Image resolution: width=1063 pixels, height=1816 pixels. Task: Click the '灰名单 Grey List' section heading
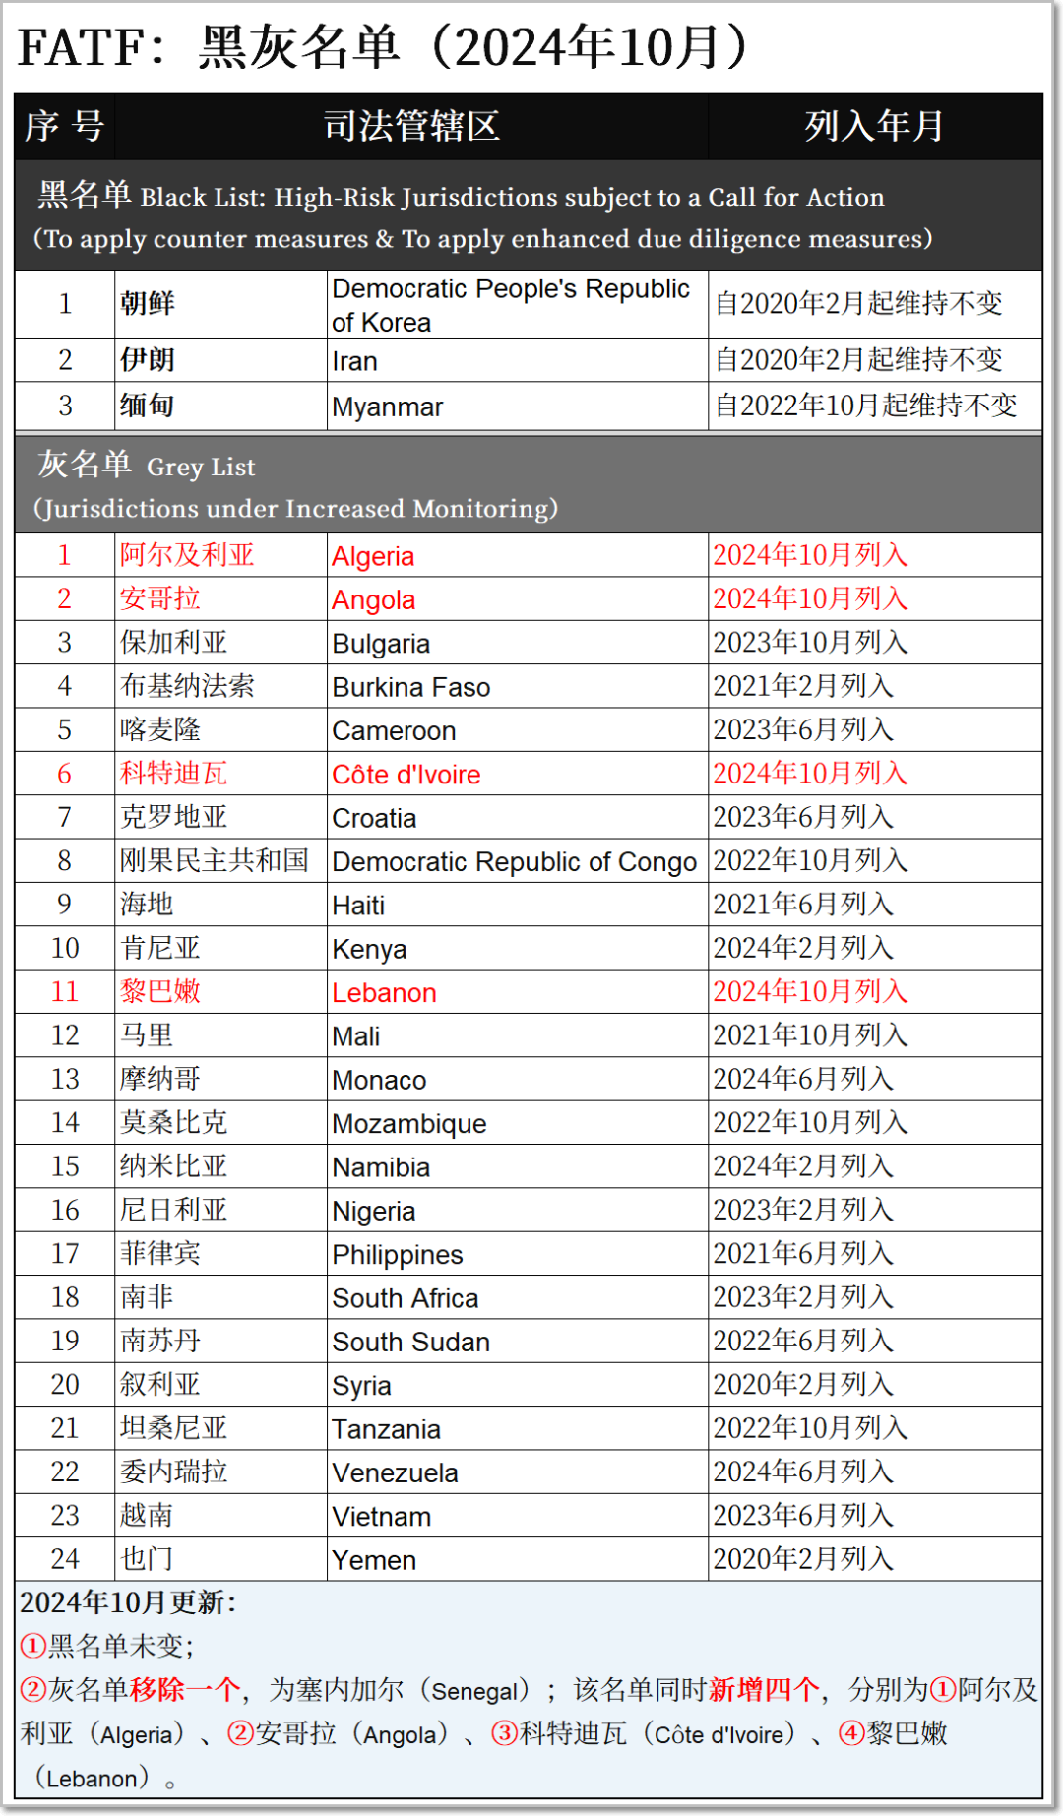529,484
